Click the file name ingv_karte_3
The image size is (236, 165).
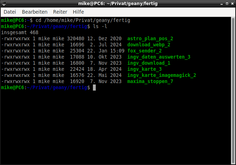click(144, 69)
